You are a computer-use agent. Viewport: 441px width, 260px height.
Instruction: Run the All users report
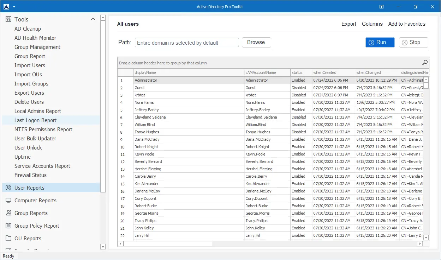click(380, 42)
